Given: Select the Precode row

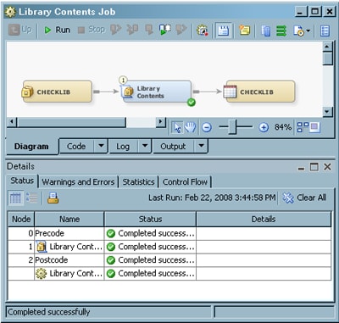Looking at the screenshot, I should tap(169, 233).
